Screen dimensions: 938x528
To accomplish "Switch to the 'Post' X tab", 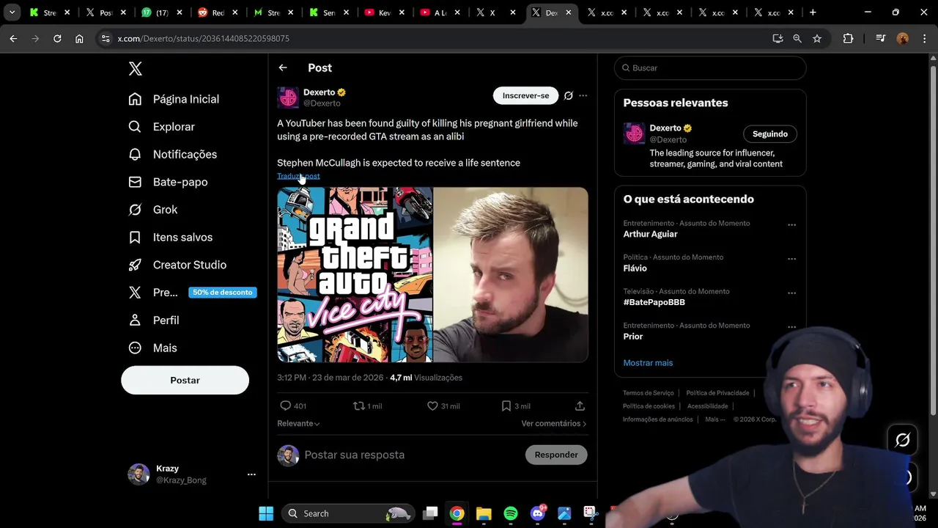I will click(x=106, y=12).
